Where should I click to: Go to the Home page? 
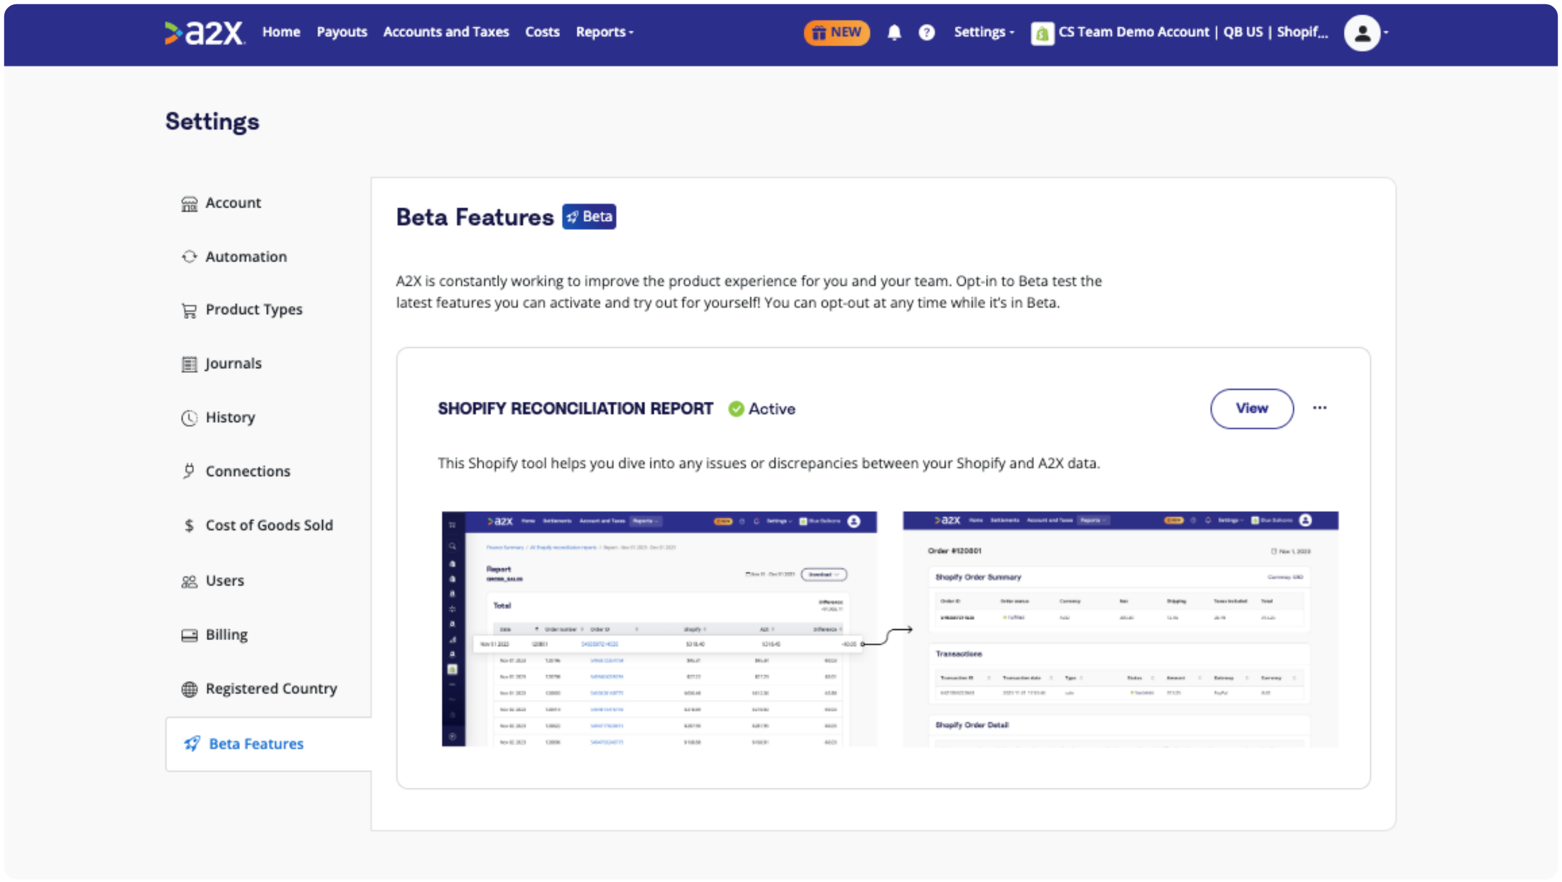tap(281, 32)
